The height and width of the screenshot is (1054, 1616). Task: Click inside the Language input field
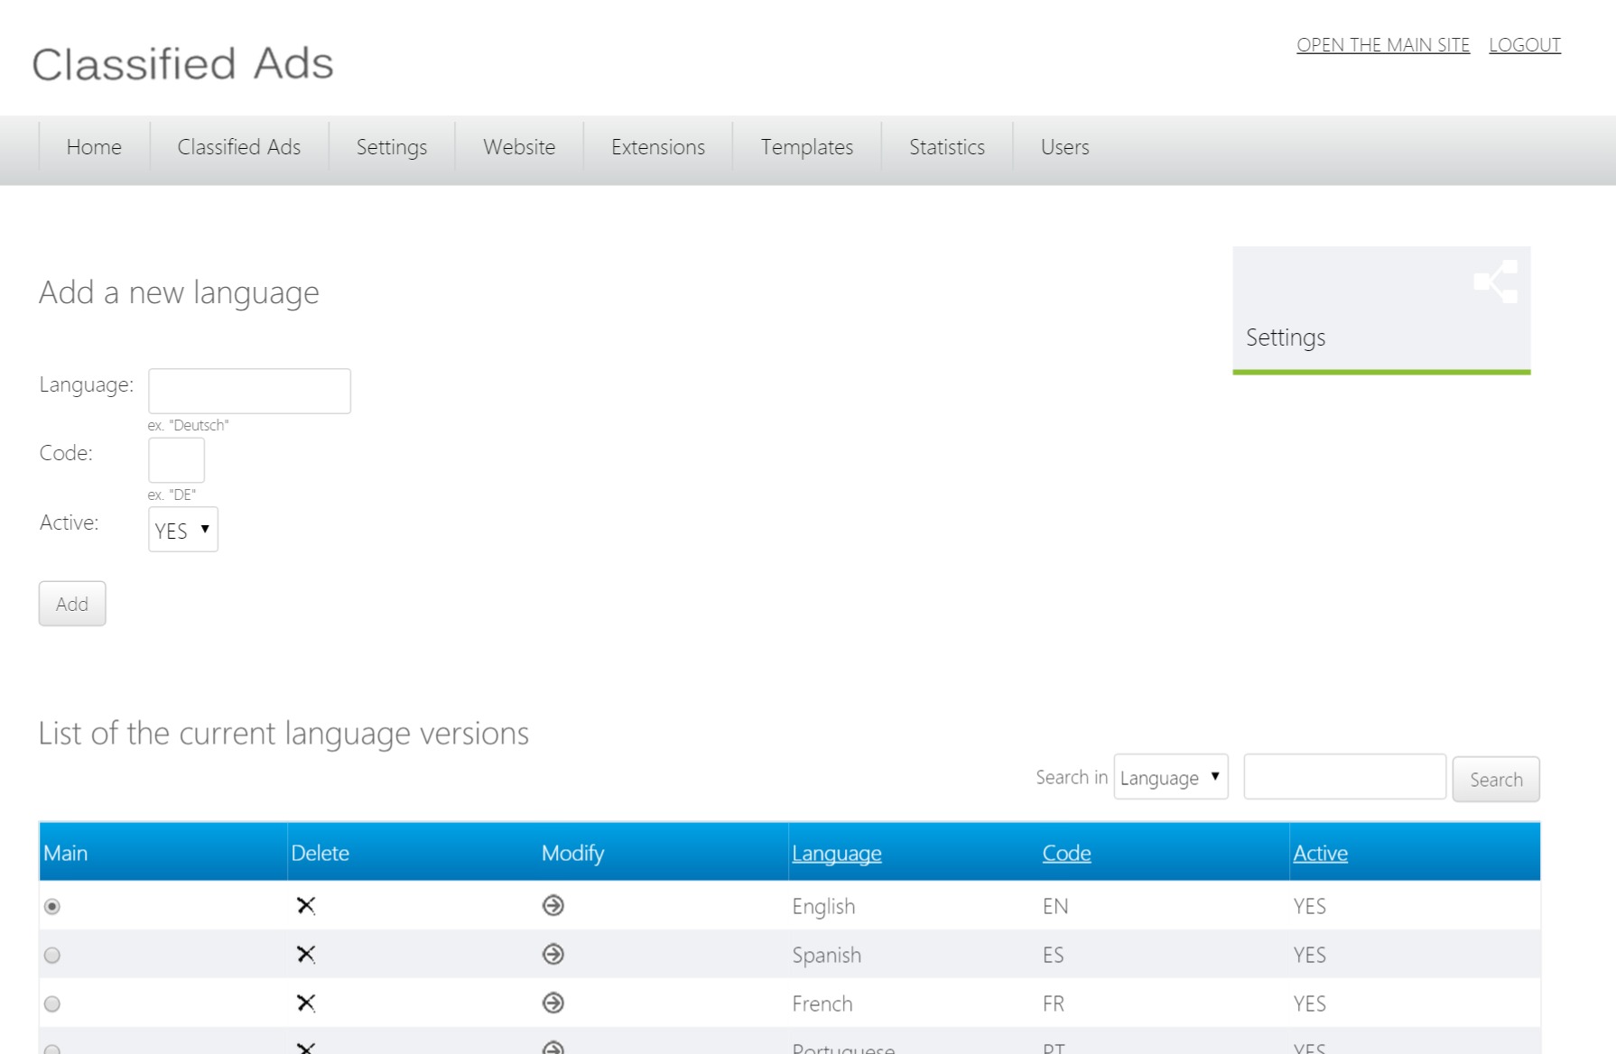(248, 390)
